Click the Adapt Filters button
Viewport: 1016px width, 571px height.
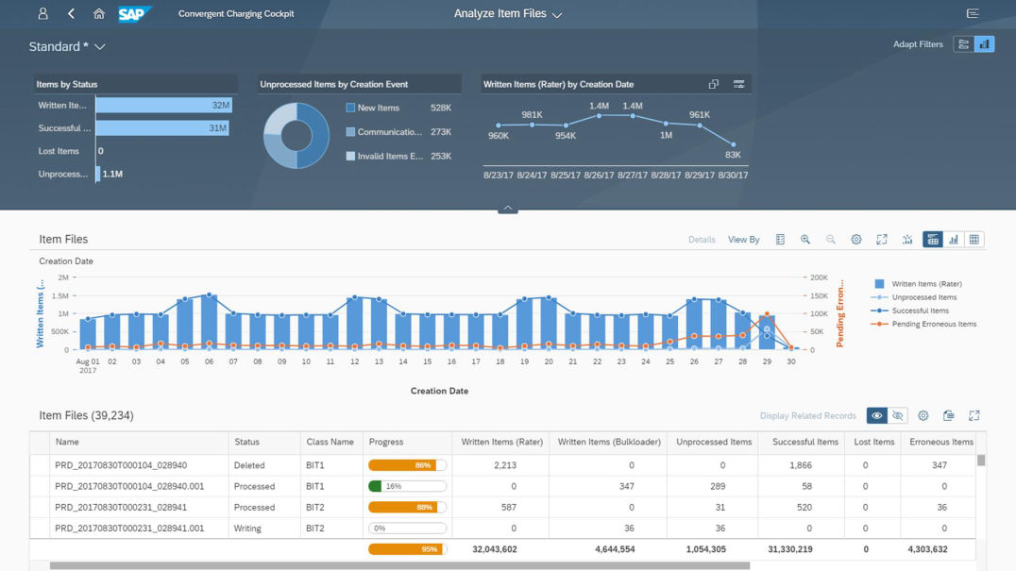918,44
